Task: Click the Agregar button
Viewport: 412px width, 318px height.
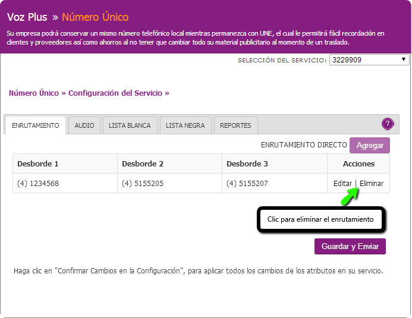Action: point(370,145)
